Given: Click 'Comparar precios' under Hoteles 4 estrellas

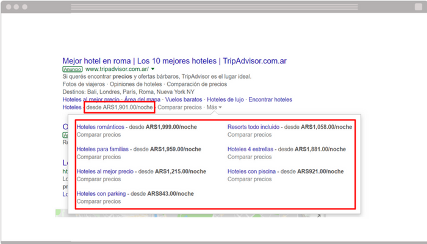Looking at the screenshot, I should (249, 157).
